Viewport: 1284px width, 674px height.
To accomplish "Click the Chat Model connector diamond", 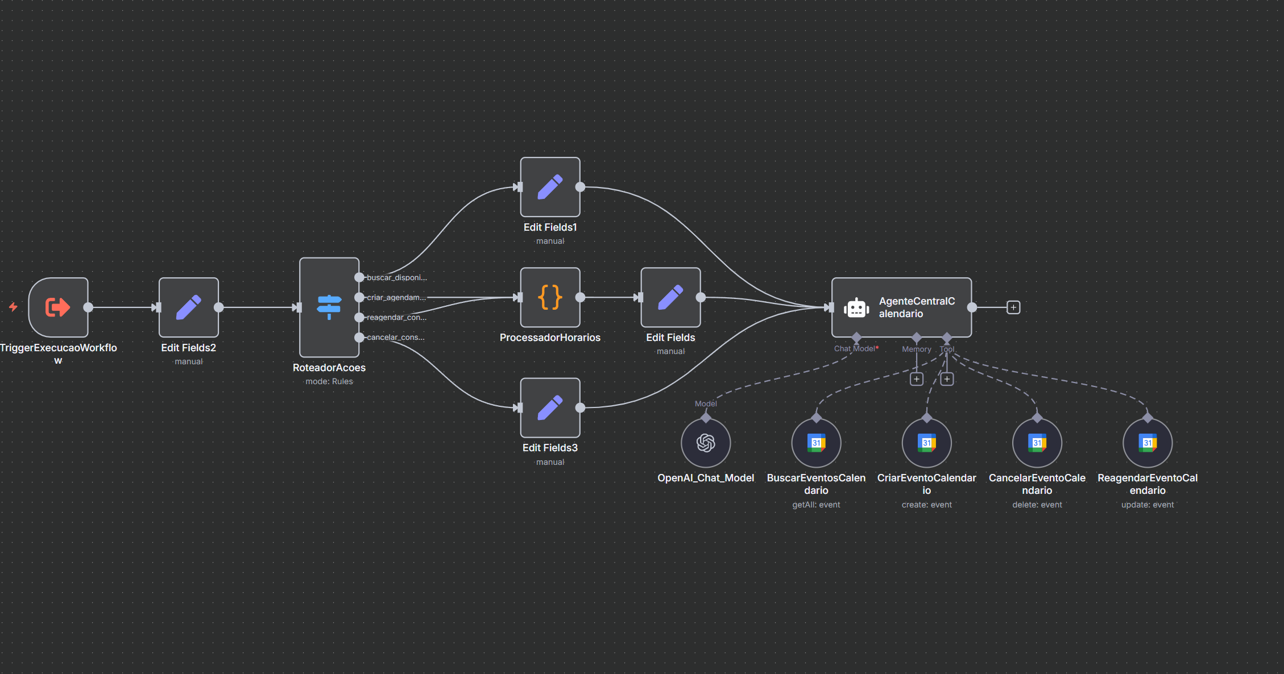I will (856, 338).
